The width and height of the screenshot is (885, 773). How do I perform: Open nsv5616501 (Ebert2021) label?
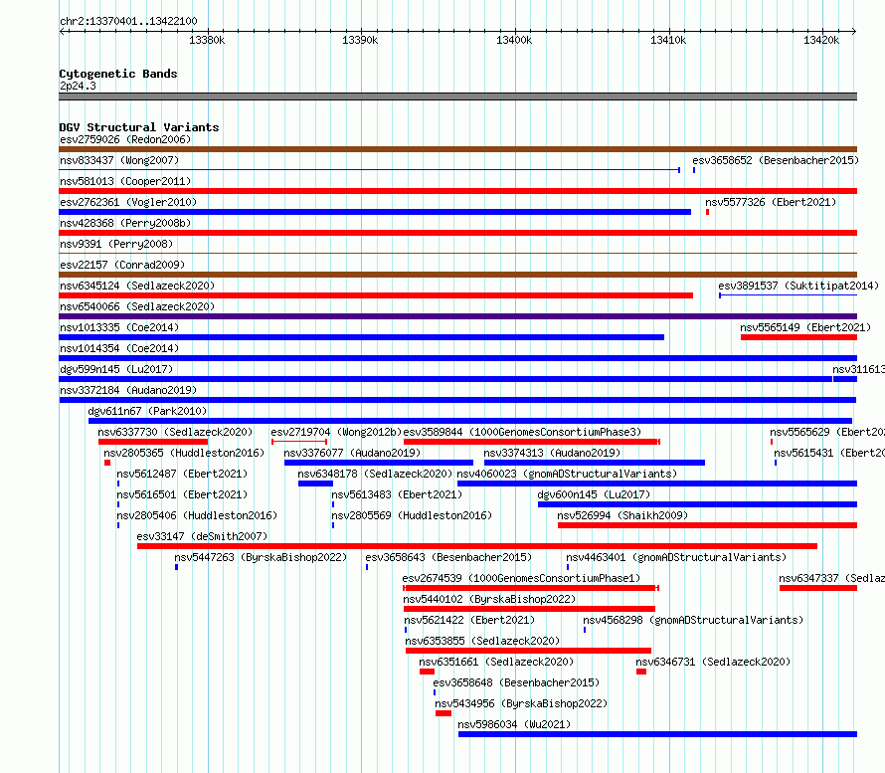tap(182, 494)
